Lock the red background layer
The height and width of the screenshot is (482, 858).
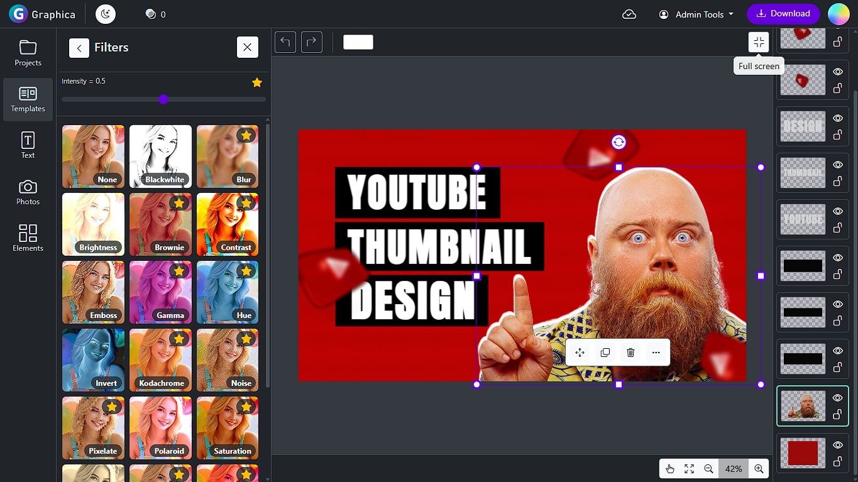[838, 461]
